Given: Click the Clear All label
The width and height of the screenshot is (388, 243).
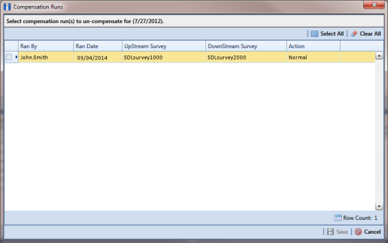Looking at the screenshot, I should 370,34.
